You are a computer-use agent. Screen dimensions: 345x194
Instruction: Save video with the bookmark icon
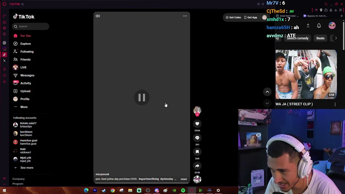[197, 152]
